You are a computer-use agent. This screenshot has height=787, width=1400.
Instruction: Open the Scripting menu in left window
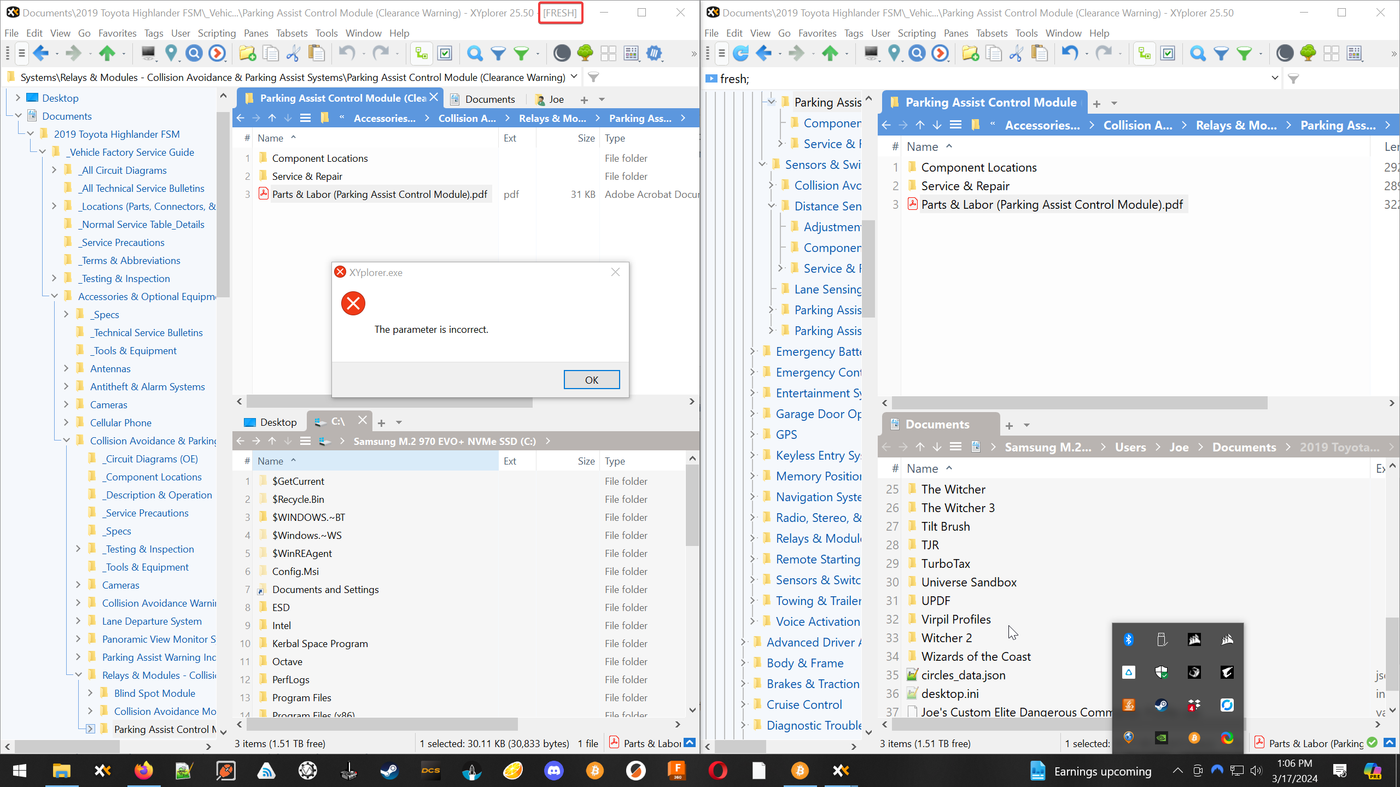tap(217, 33)
